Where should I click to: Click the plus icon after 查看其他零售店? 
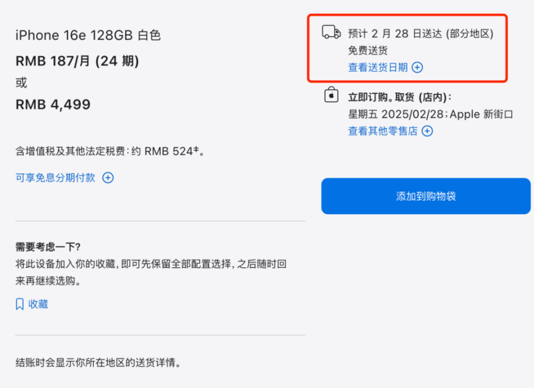point(427,131)
